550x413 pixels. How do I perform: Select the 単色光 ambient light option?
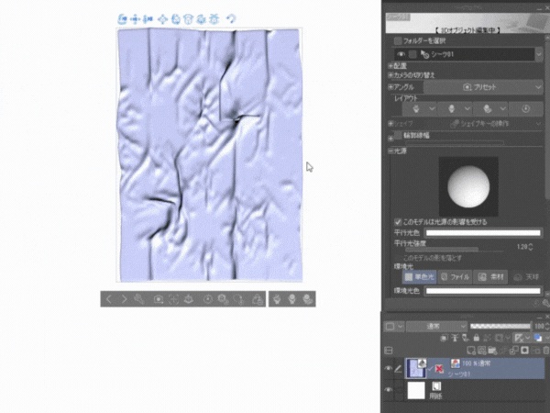[420, 277]
